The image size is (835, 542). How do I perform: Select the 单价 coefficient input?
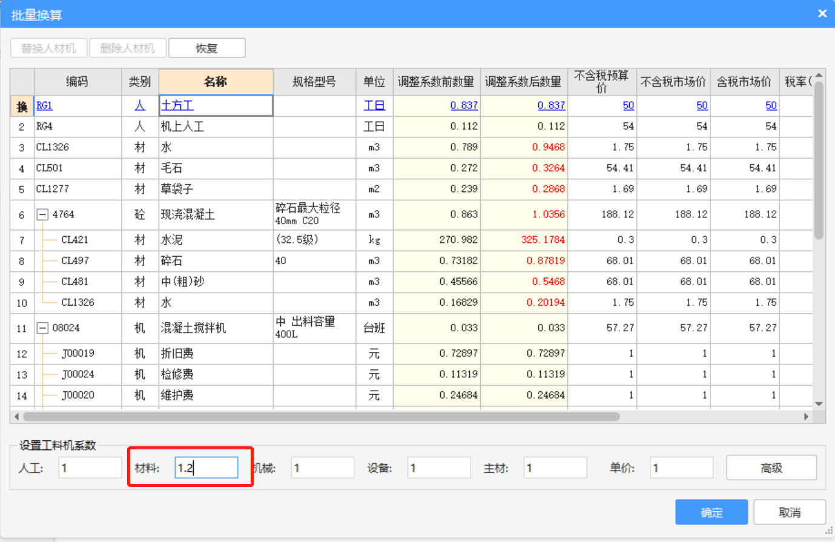(x=681, y=467)
